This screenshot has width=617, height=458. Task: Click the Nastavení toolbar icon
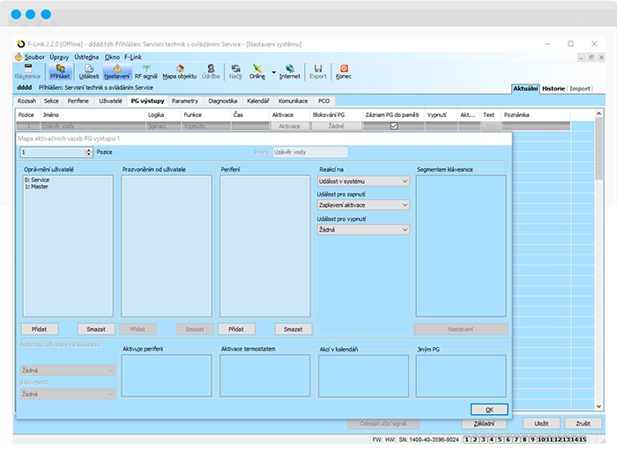(x=117, y=70)
